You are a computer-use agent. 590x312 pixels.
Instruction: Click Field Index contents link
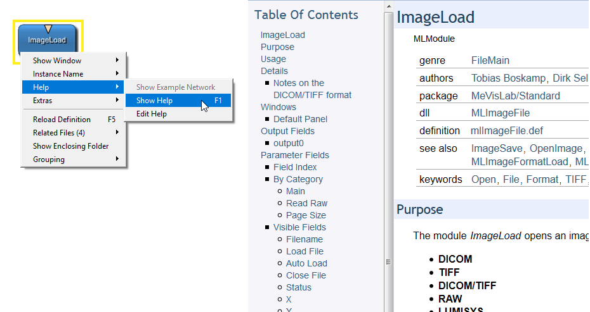(295, 167)
